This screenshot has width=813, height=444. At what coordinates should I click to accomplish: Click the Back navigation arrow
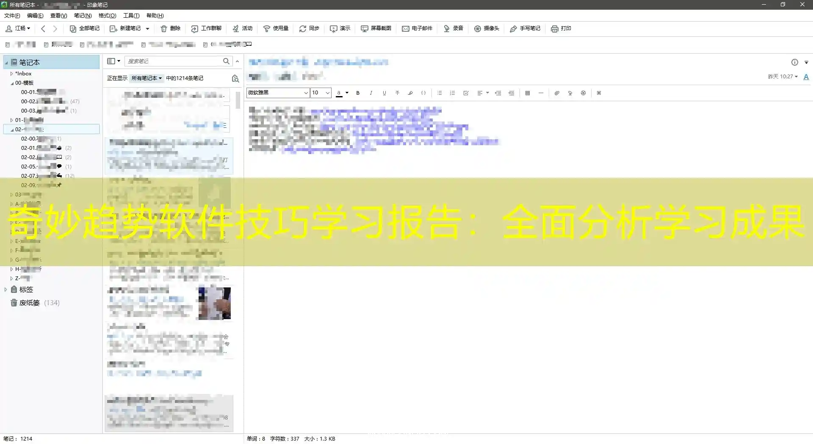click(x=43, y=28)
